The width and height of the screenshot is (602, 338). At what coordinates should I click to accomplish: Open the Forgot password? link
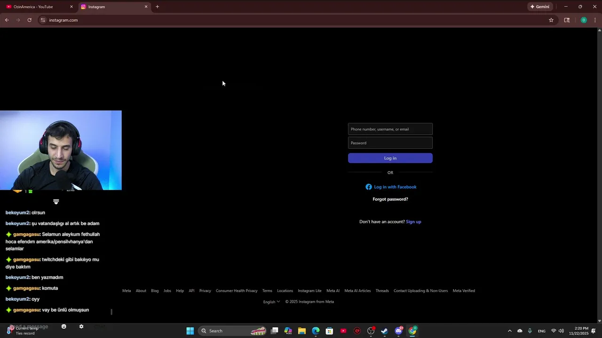(x=390, y=199)
